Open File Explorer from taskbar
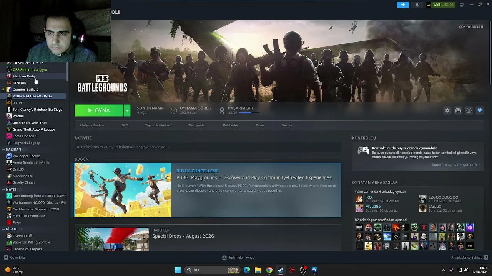 coord(258,270)
